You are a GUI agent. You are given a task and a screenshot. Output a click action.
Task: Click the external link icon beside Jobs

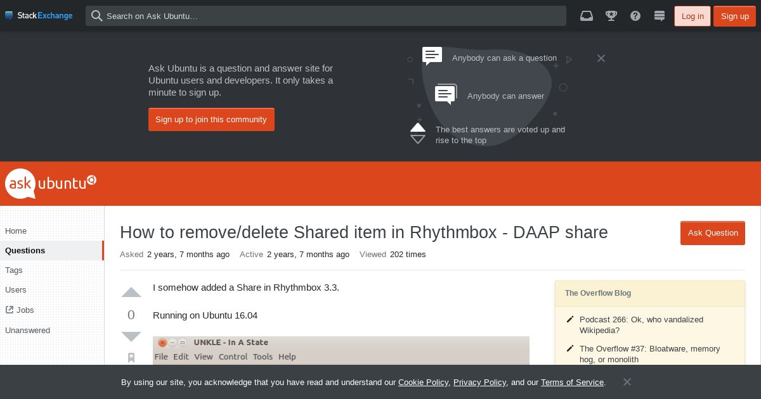pos(10,310)
